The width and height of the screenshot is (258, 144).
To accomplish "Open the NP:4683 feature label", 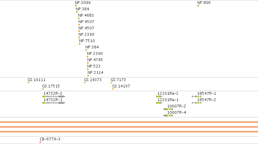I will 86,15.
